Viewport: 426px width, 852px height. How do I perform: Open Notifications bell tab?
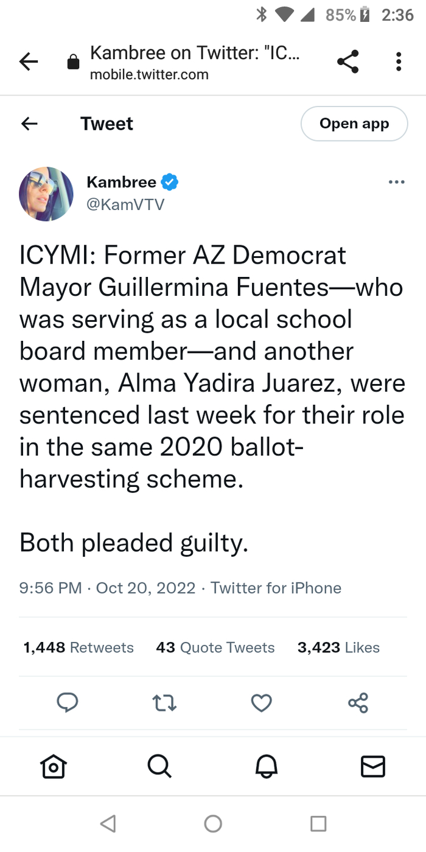point(267,766)
